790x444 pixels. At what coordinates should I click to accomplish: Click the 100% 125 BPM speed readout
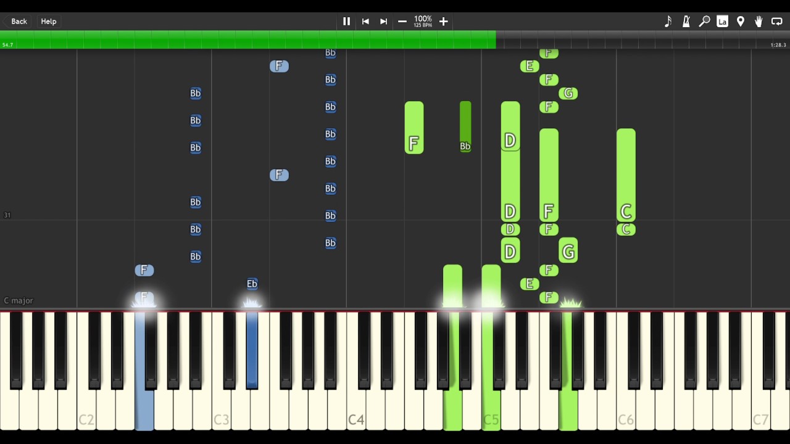coord(423,22)
